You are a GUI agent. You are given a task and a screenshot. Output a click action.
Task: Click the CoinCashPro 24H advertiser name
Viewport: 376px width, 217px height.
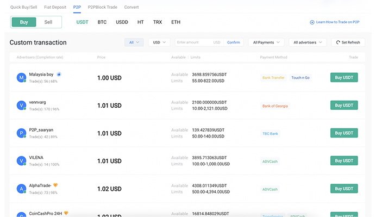[x=46, y=213]
